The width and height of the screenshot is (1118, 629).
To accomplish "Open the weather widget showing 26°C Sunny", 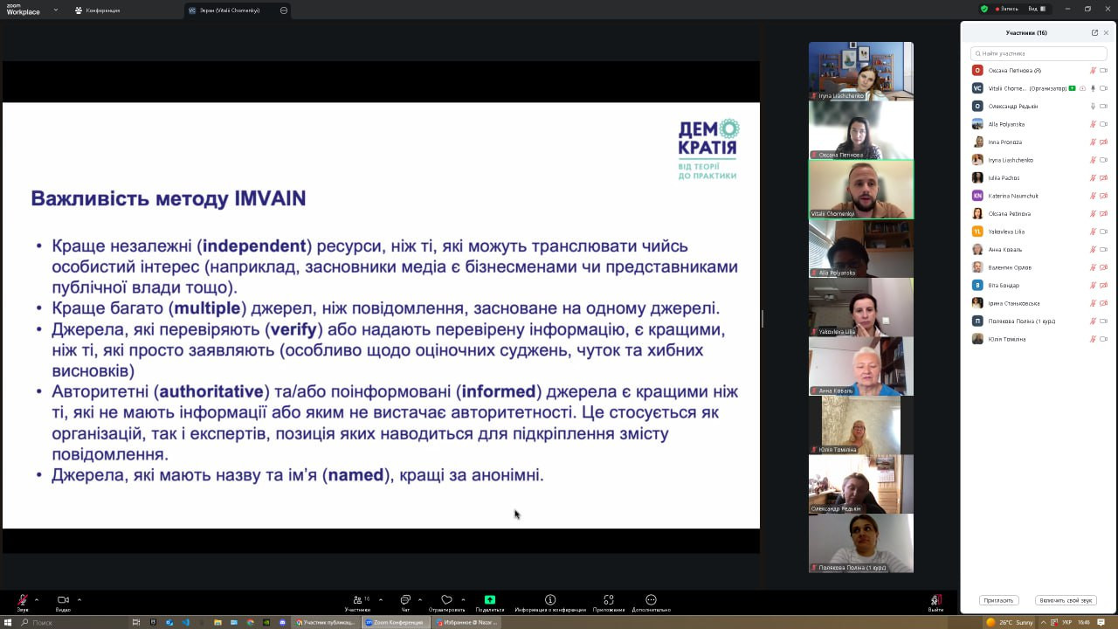I will coord(1009,622).
